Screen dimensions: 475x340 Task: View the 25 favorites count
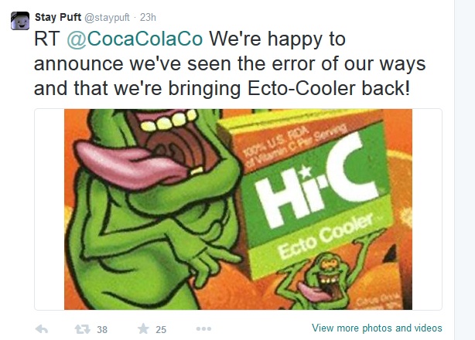click(x=161, y=329)
